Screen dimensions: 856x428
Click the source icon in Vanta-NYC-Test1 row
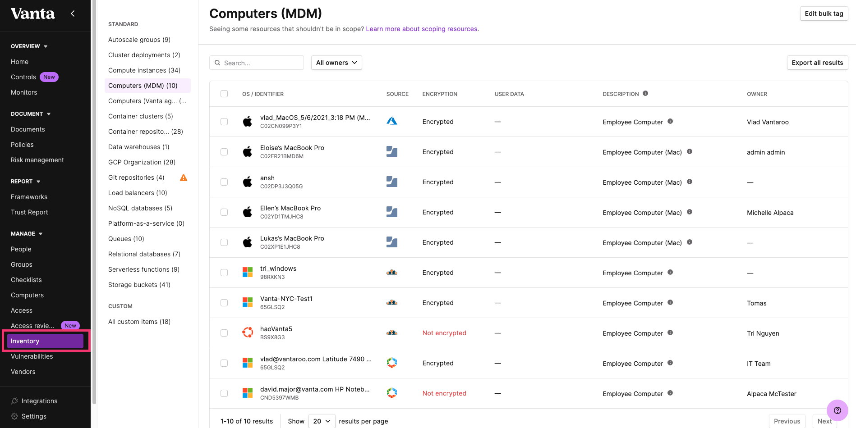pos(392,303)
